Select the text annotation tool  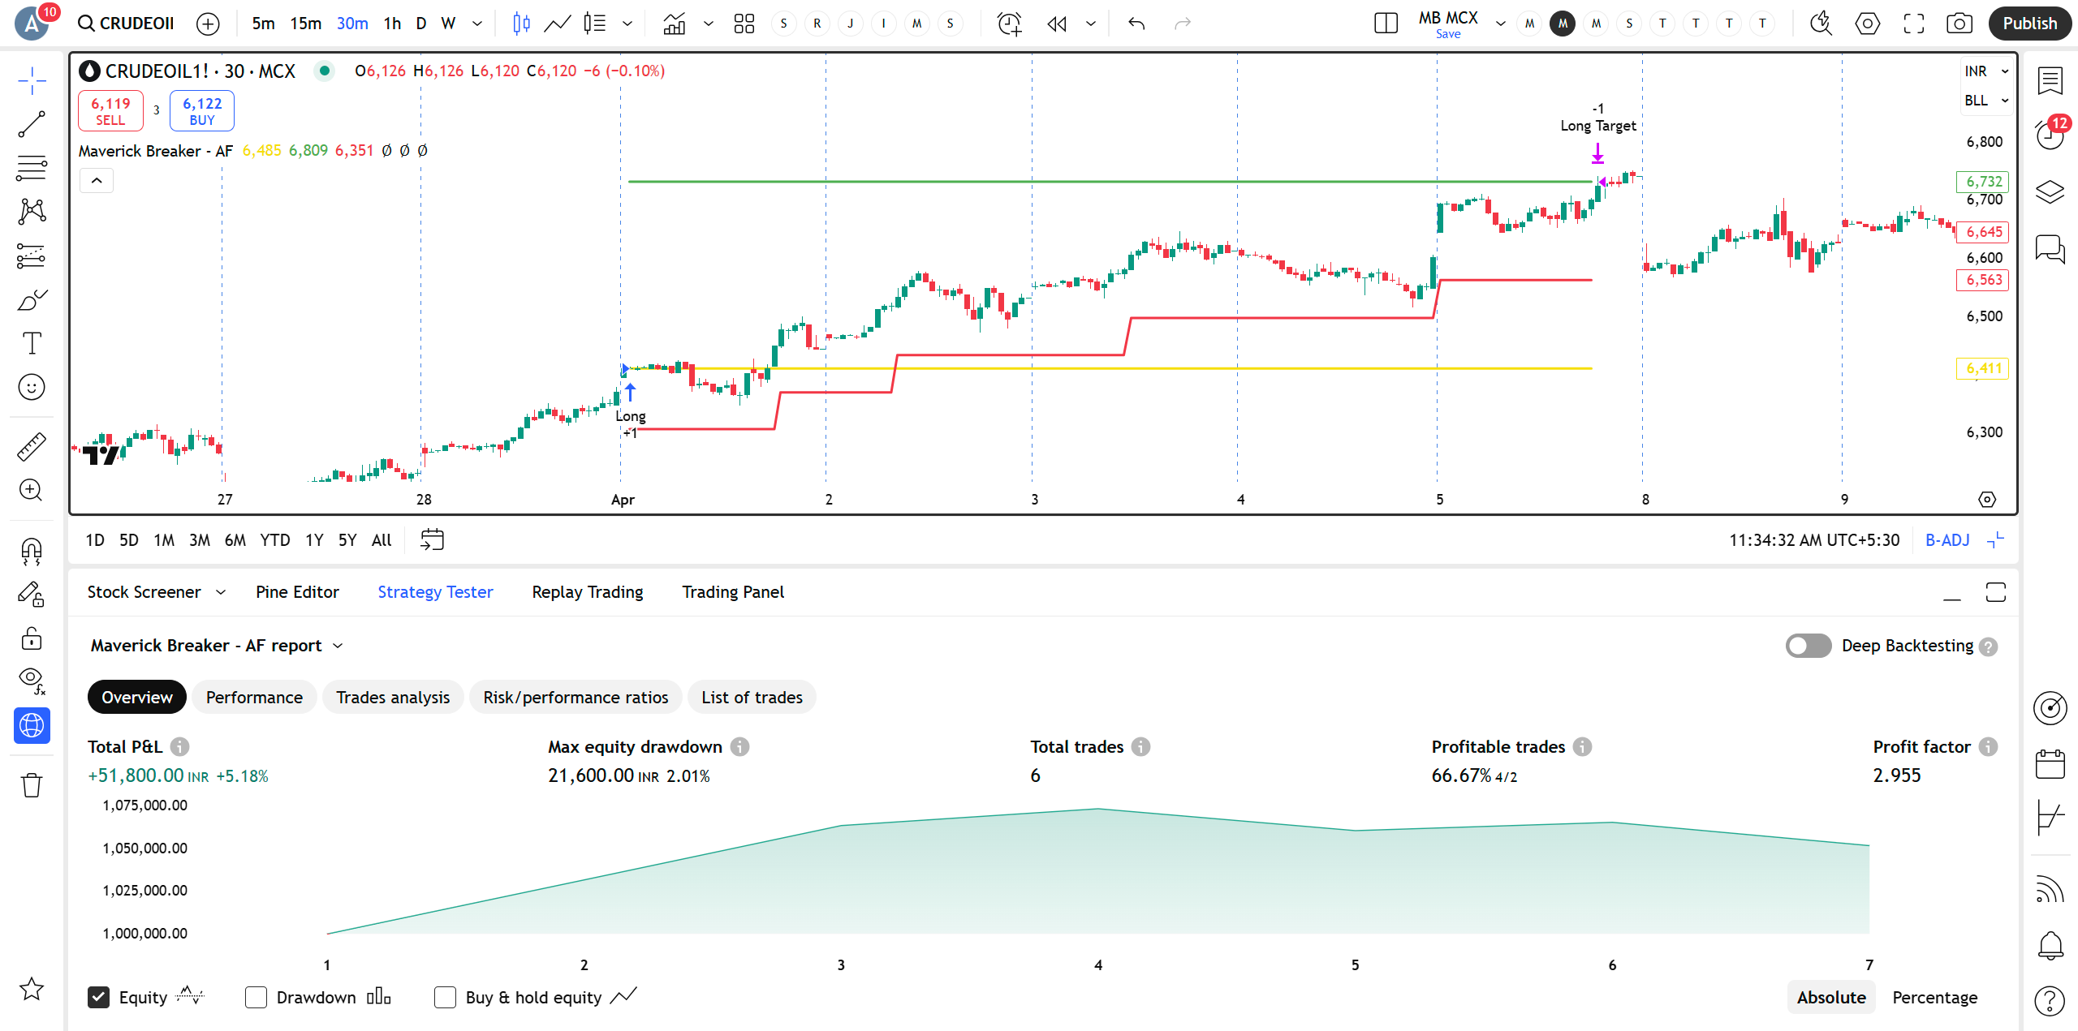tap(32, 343)
